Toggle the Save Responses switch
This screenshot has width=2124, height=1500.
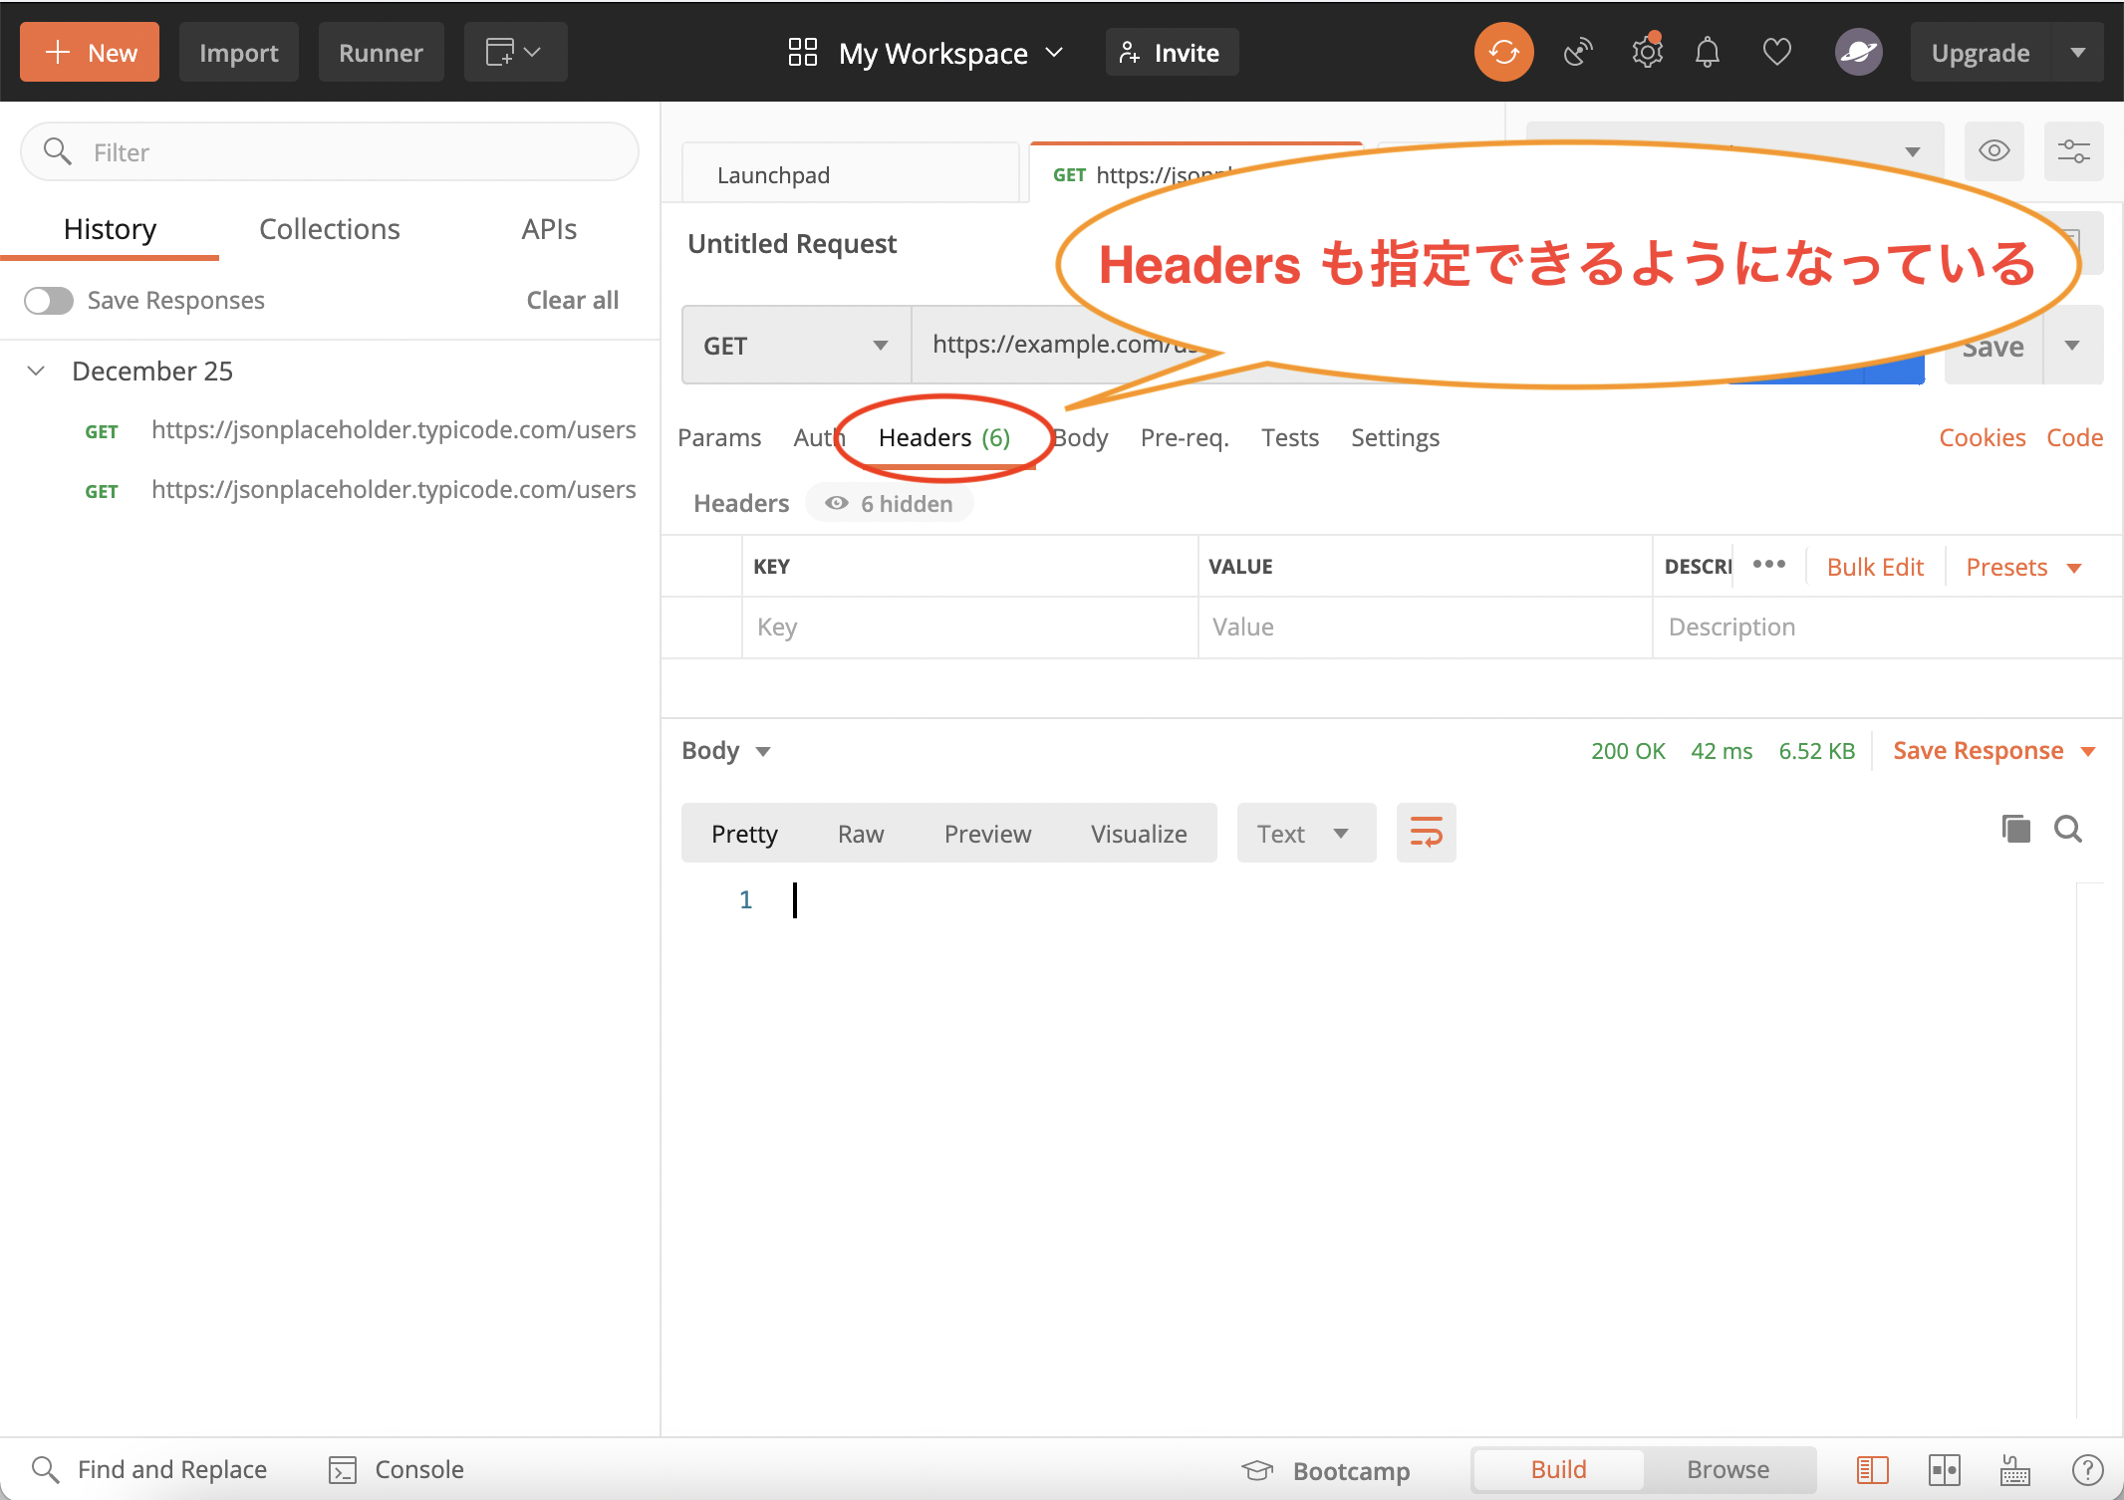click(47, 300)
